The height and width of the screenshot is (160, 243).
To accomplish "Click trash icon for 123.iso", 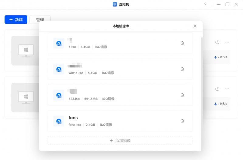I will [182, 95].
